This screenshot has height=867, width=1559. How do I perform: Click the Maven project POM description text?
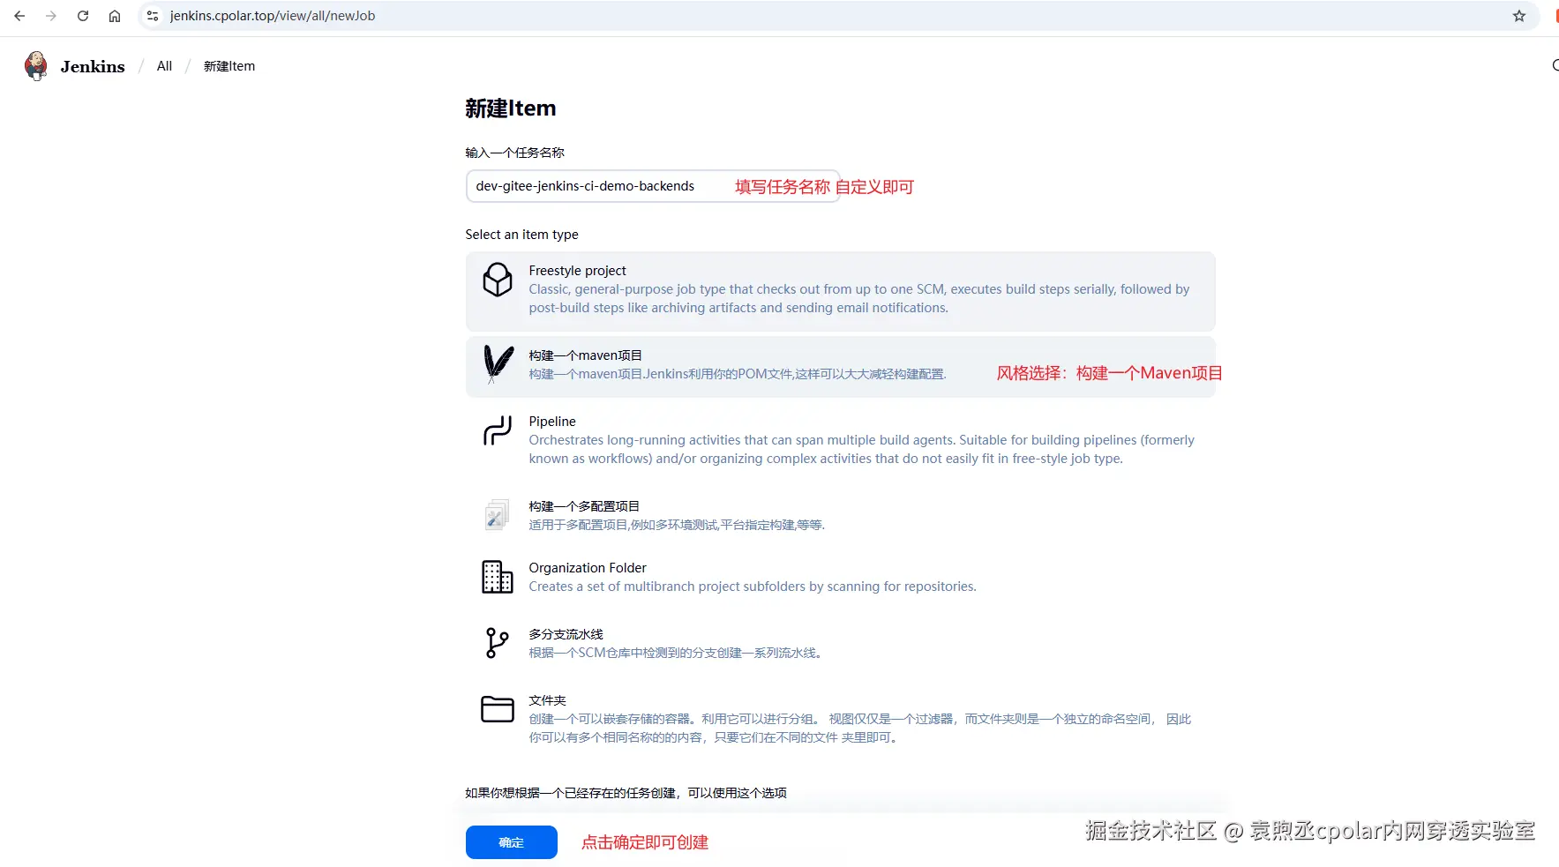(738, 374)
